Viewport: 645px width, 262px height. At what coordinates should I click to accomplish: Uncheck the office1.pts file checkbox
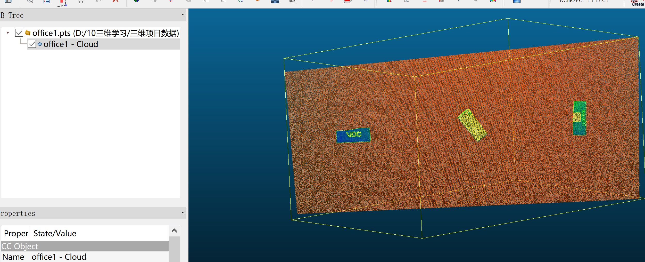(x=19, y=33)
